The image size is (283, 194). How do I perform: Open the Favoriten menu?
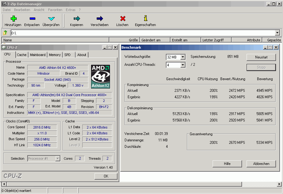pos(55,10)
